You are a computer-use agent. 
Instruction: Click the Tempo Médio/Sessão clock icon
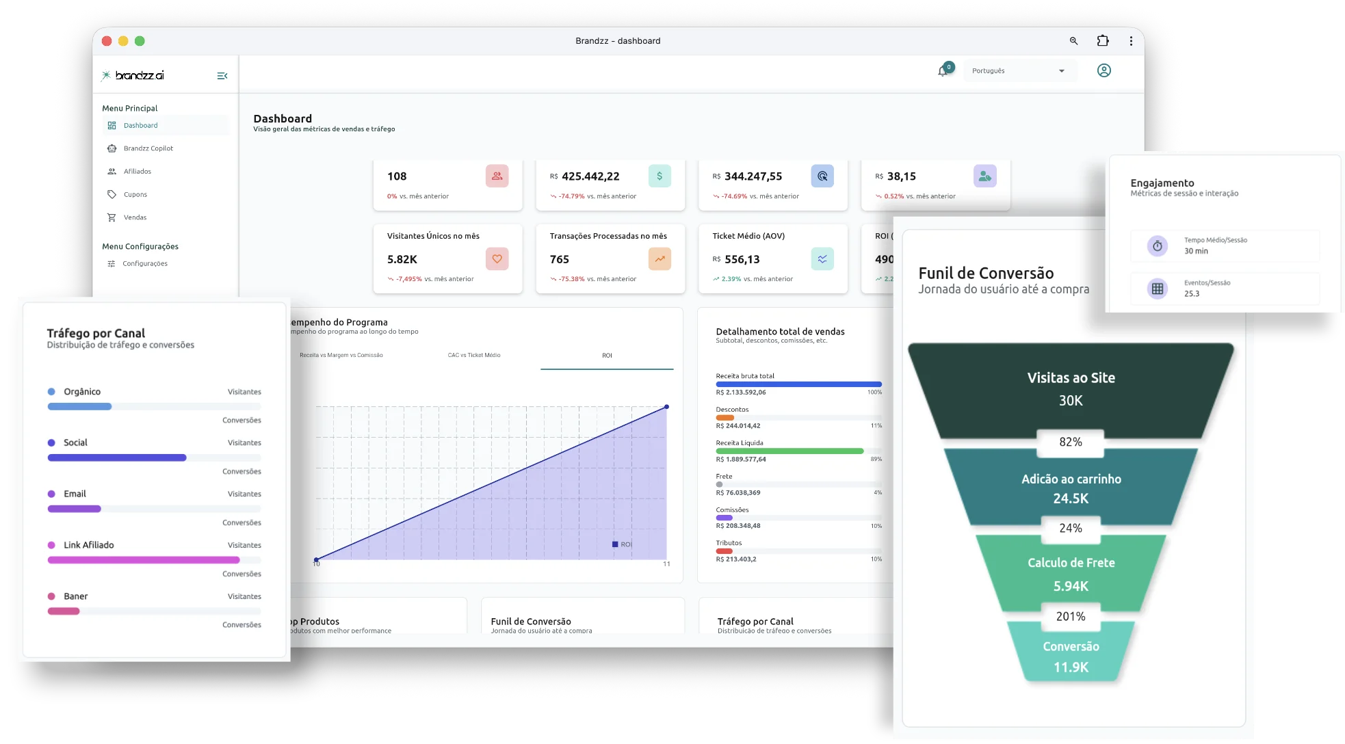tap(1156, 245)
